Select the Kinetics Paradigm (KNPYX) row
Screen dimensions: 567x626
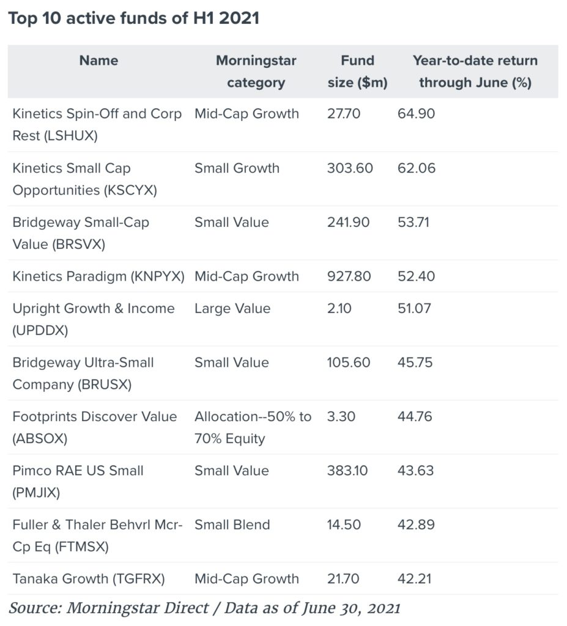click(283, 276)
